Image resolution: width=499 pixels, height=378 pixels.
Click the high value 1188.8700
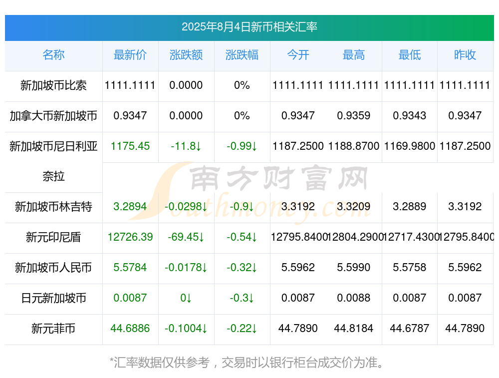[354, 146]
